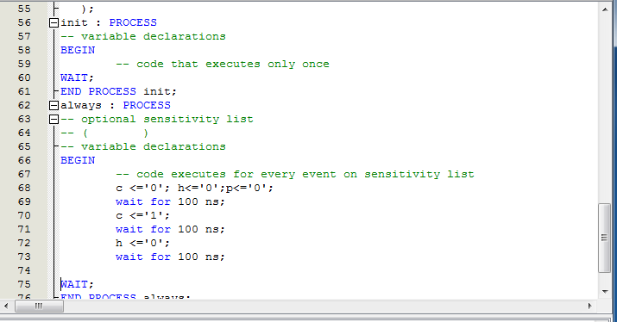This screenshot has width=617, height=322.
Task: Click the WAIT; statement on line 60
Action: 77,77
